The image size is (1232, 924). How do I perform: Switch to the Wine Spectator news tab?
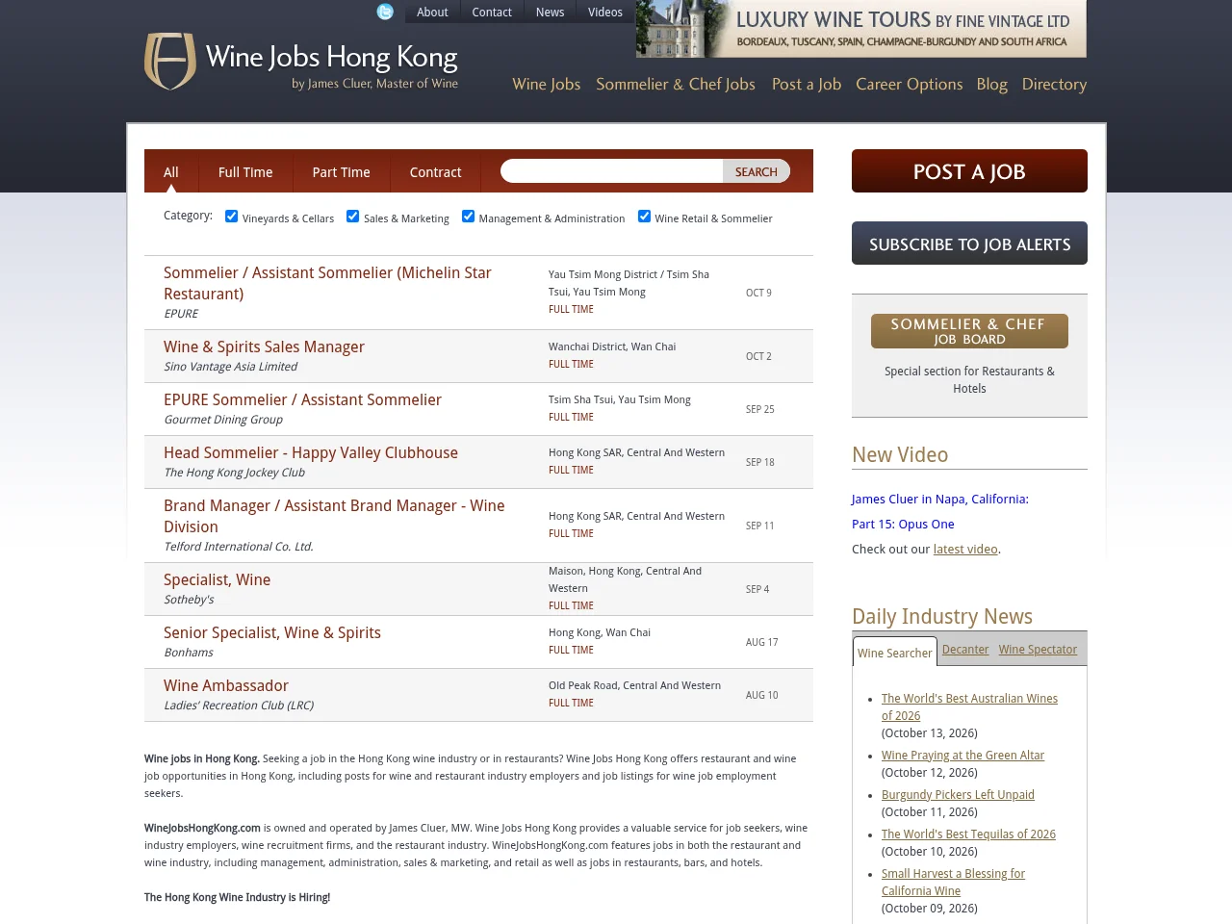click(x=1038, y=650)
